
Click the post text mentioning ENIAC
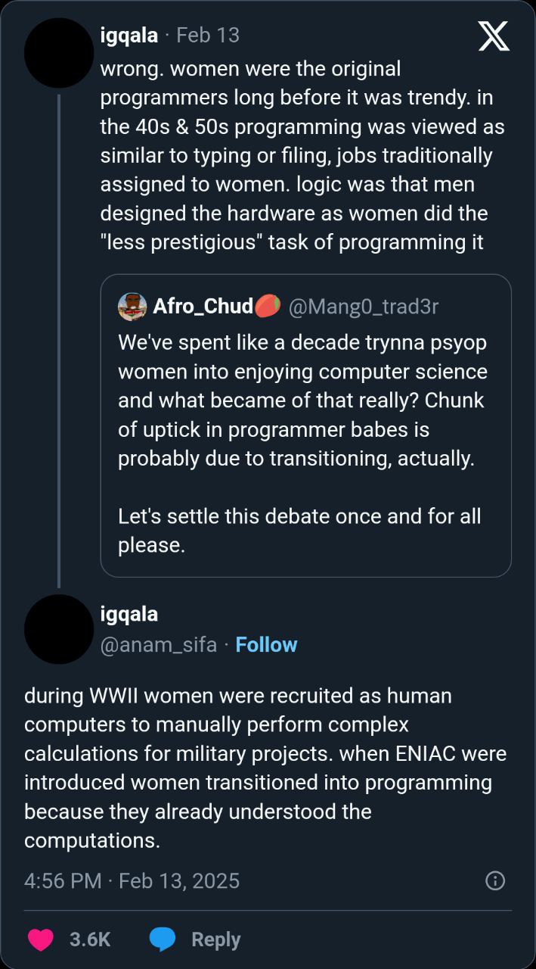(x=265, y=768)
